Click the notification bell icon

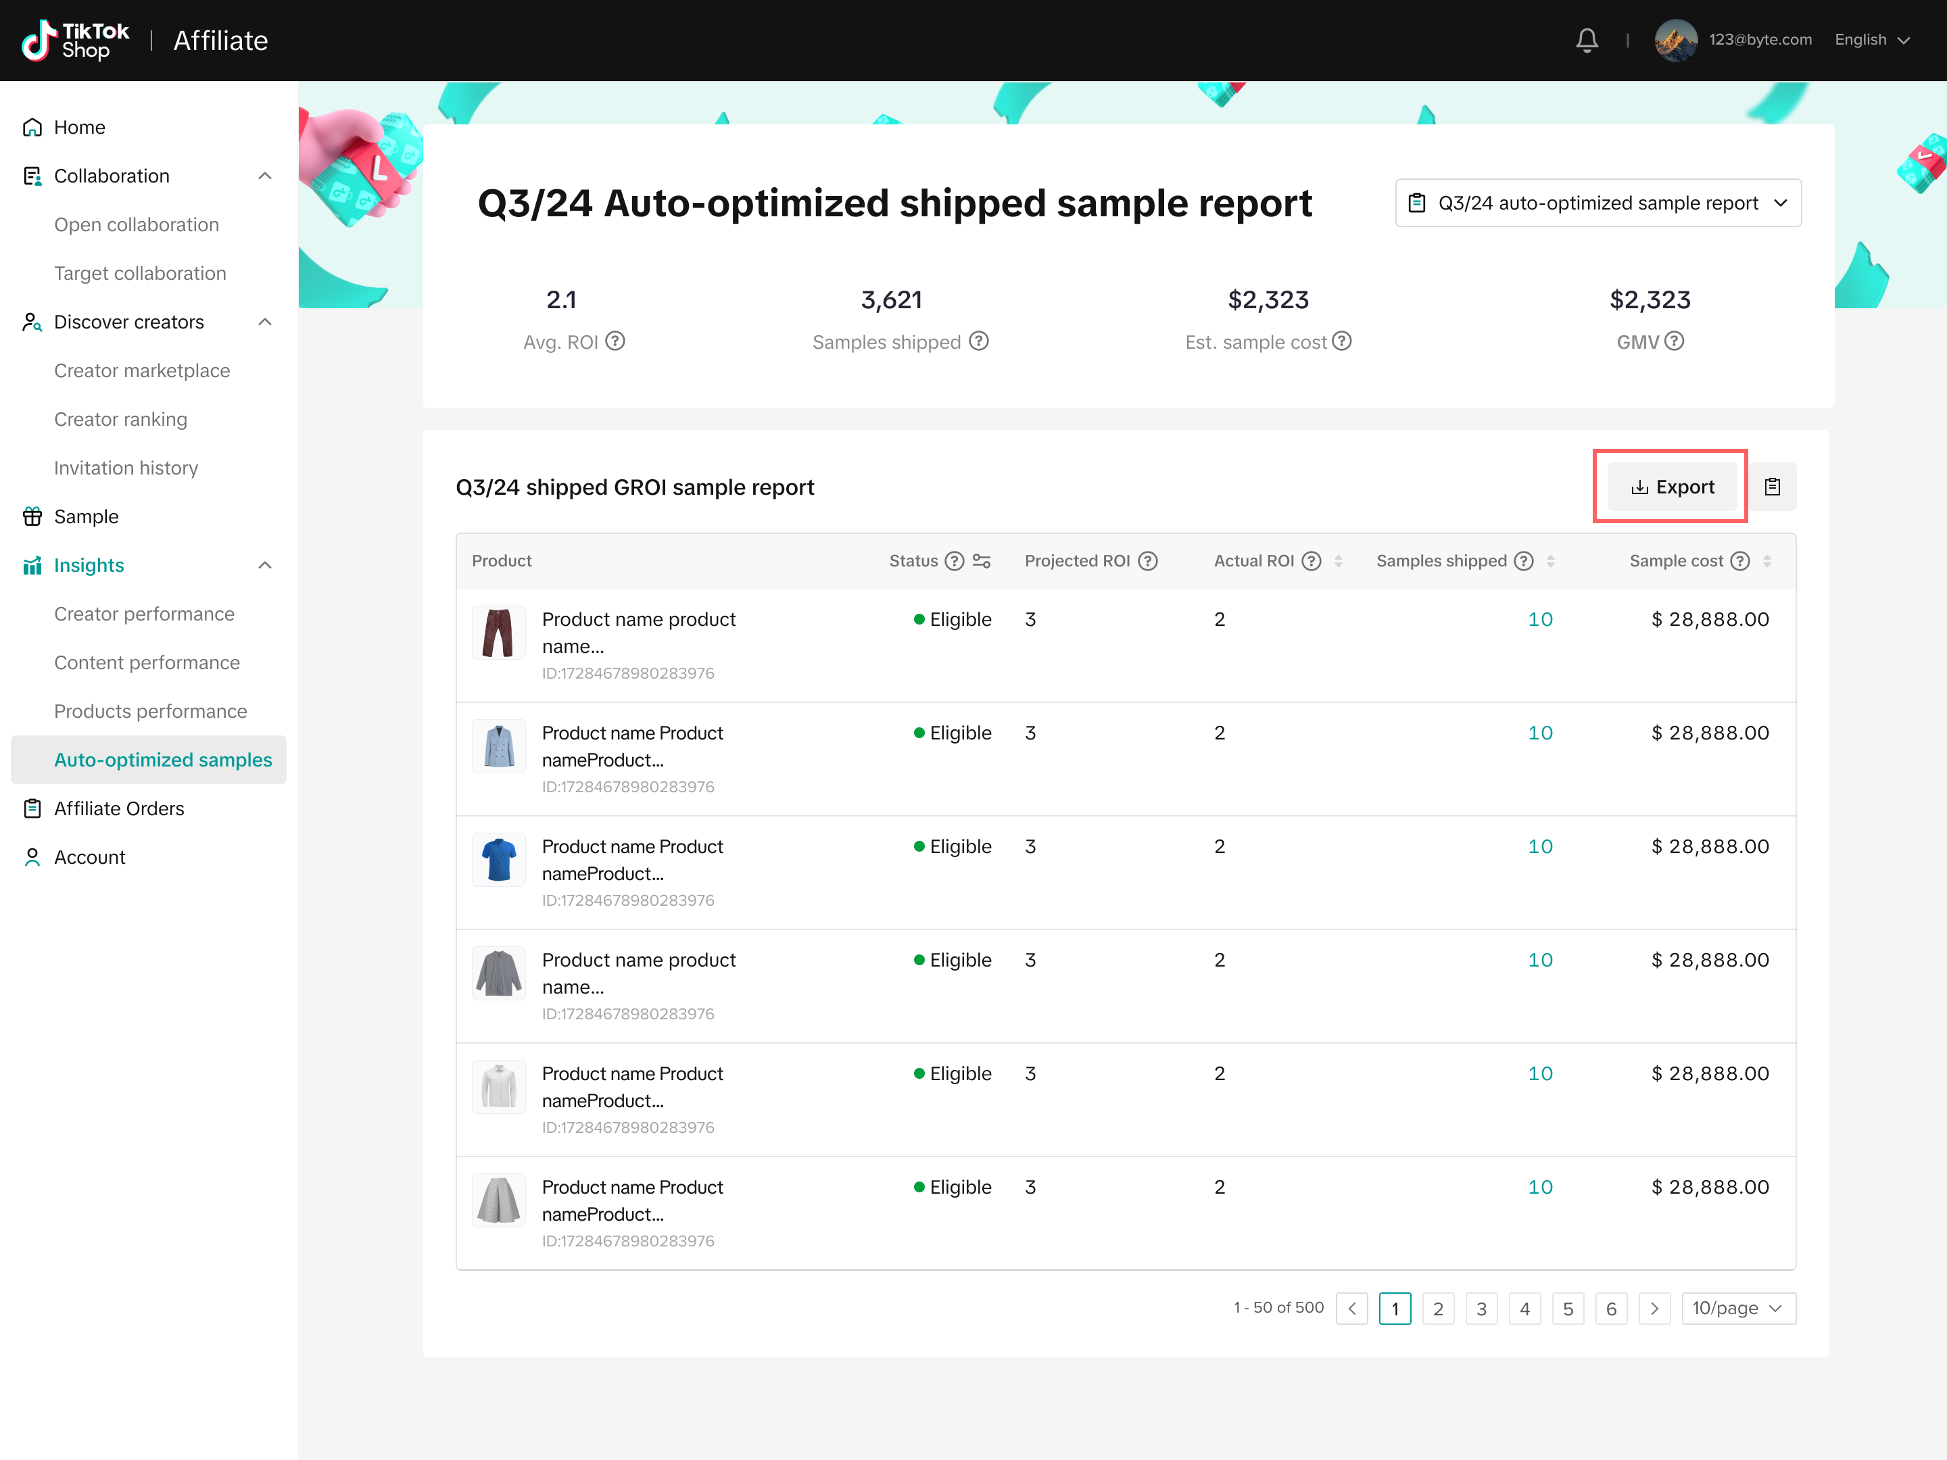[x=1586, y=41]
